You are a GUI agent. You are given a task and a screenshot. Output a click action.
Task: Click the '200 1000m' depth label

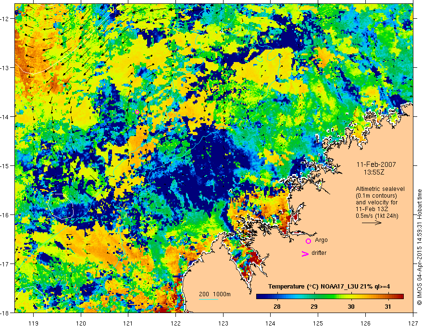pyautogui.click(x=215, y=294)
